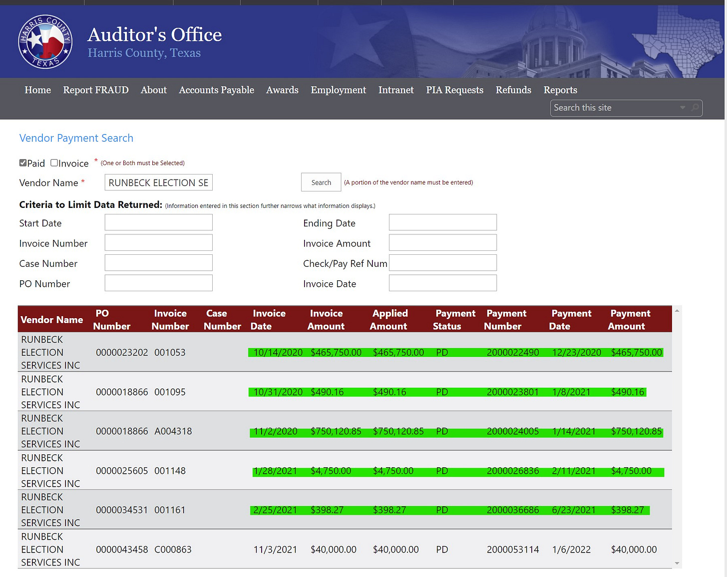Click payment date 6/23/2021
The height and width of the screenshot is (577, 727).
click(x=574, y=510)
